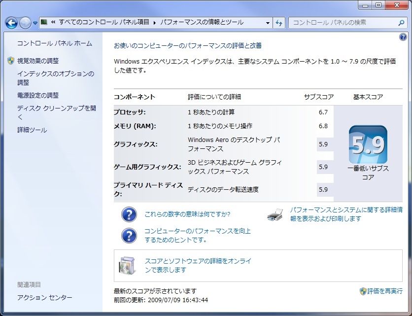Open ディスク クリーンアップを開く link

coord(57,112)
